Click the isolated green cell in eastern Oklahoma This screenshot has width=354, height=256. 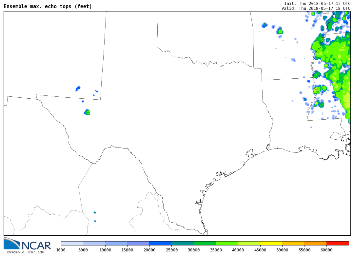[x=280, y=31]
